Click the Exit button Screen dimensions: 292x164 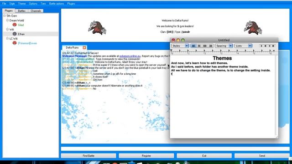point(204,156)
